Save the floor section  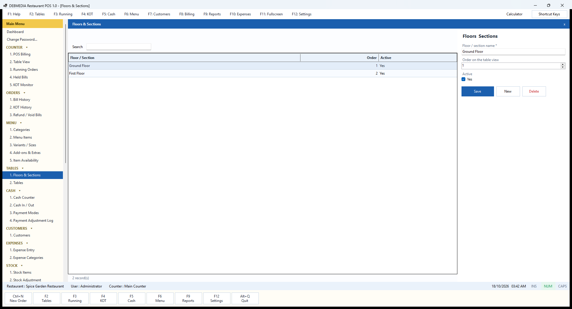(478, 91)
